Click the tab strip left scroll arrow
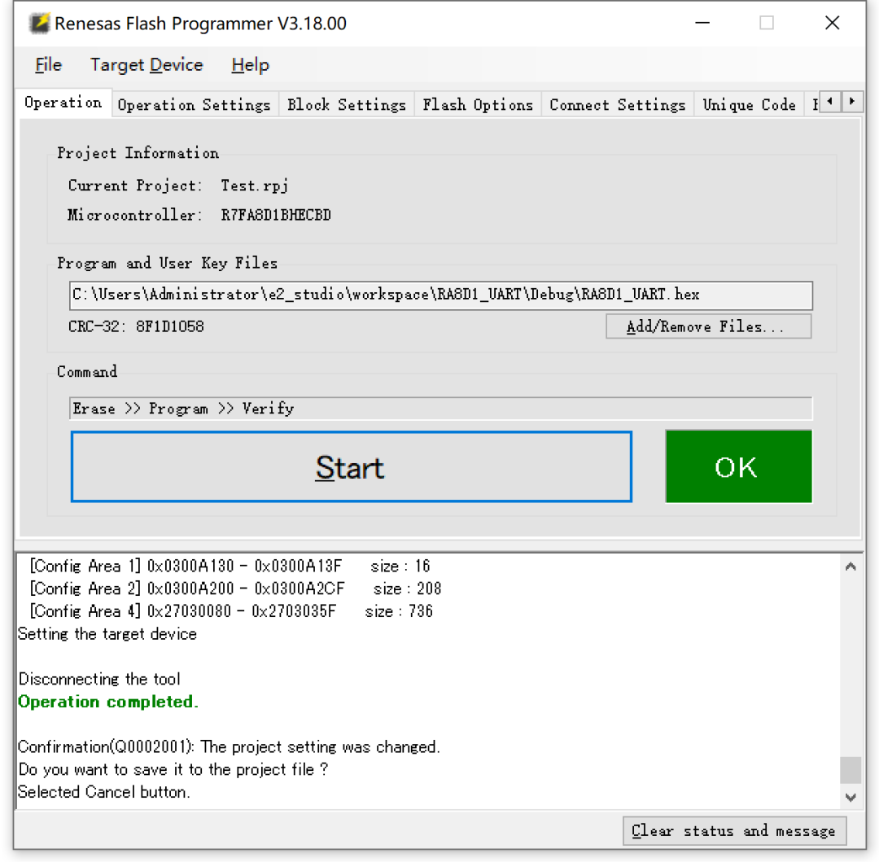 [830, 102]
